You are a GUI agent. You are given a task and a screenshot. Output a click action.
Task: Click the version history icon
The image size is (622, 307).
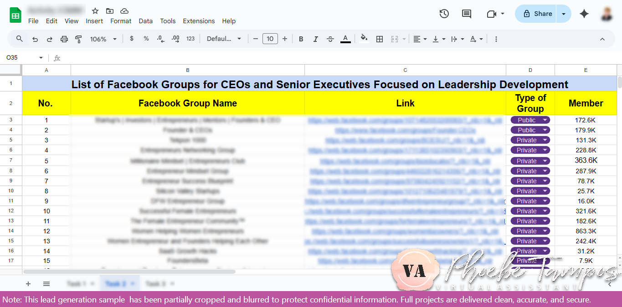tap(444, 14)
